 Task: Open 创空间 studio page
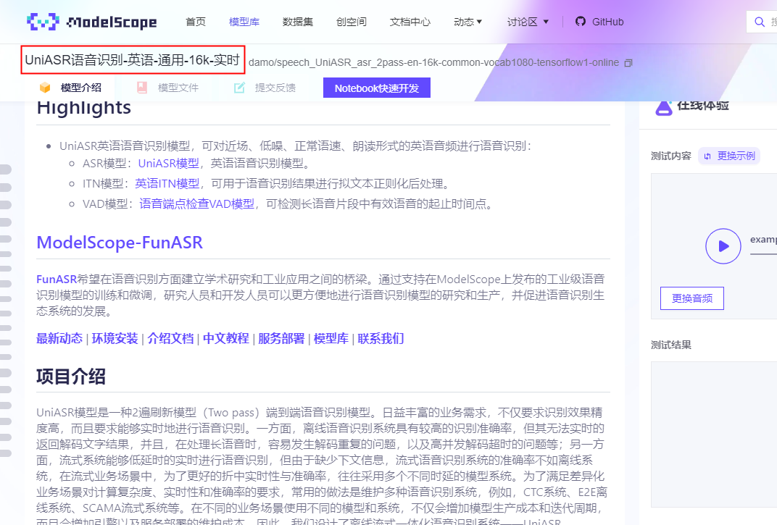click(x=352, y=22)
